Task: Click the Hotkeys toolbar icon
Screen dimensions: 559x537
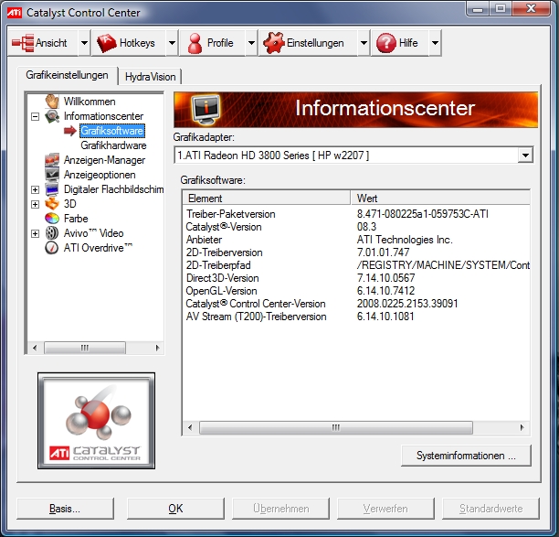Action: (x=106, y=43)
